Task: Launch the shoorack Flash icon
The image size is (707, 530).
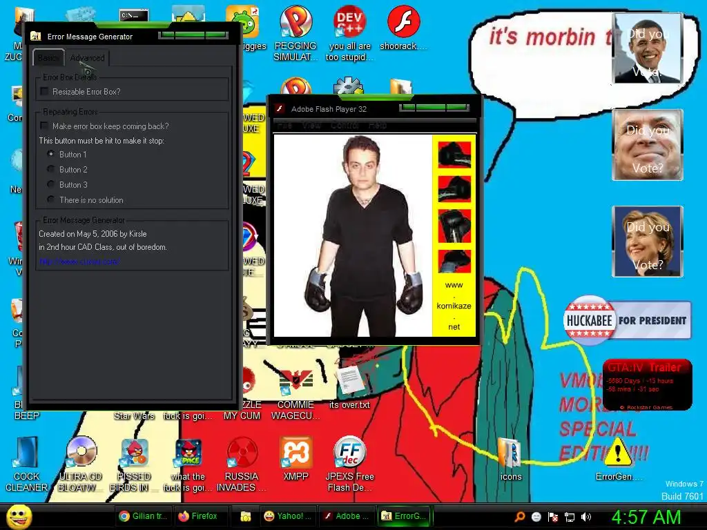Action: (403, 28)
